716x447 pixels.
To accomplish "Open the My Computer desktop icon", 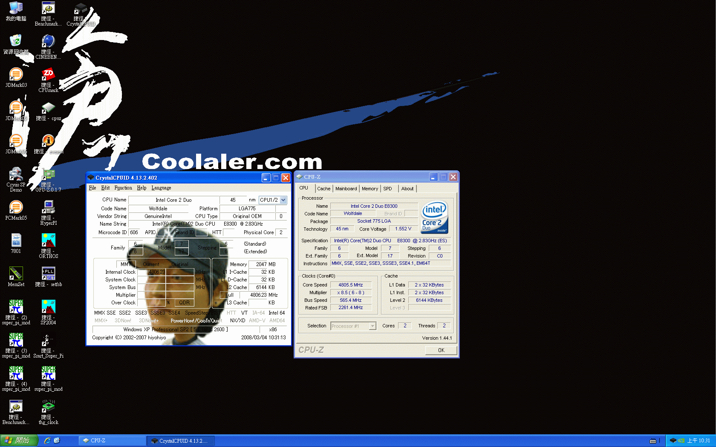I will [16, 11].
